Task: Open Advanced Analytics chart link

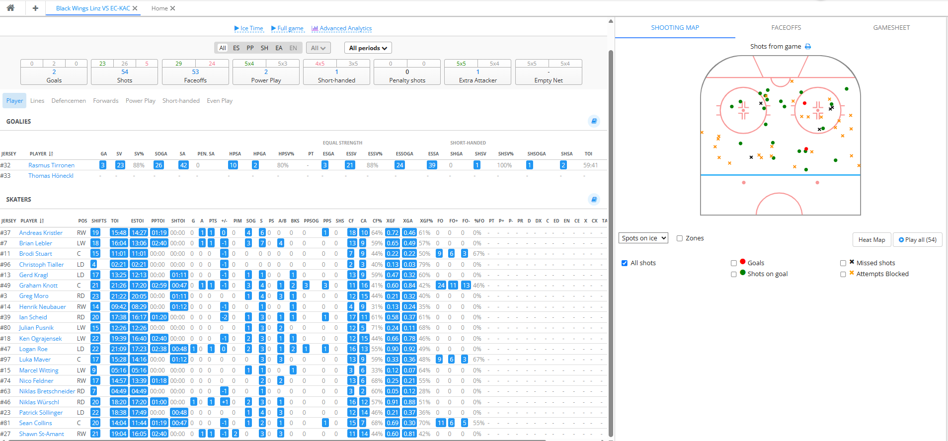Action: point(341,28)
